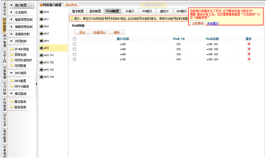Tick the checkbox for VLAN ID 104

pos(74,59)
